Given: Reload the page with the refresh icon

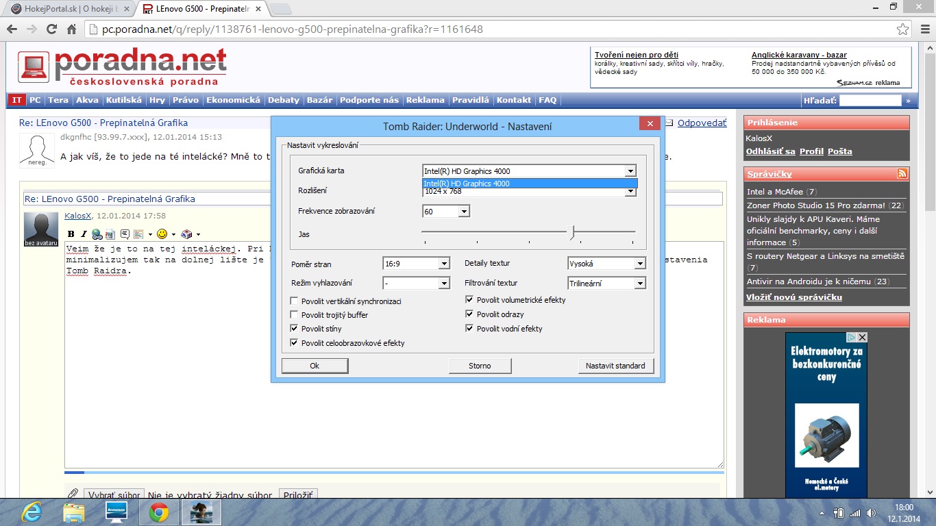Looking at the screenshot, I should pos(51,29).
